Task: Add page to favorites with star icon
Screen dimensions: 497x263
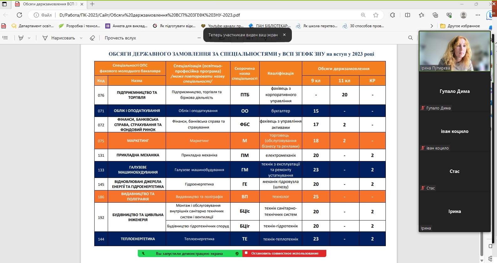Action: (x=376, y=15)
